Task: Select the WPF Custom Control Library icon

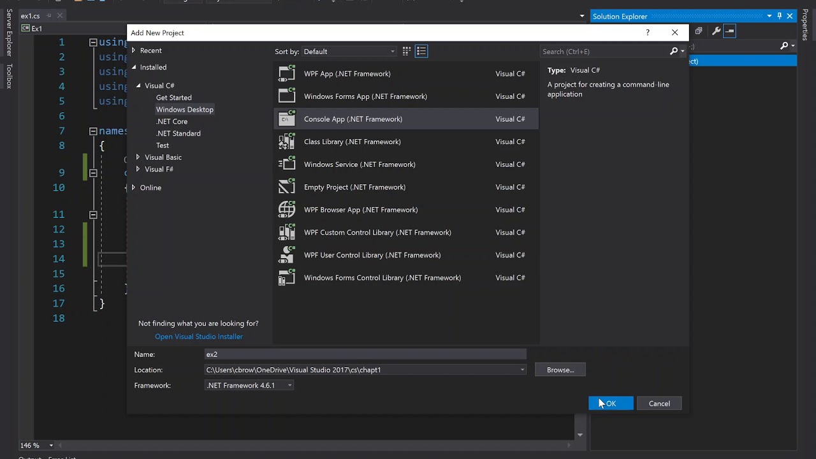Action: click(287, 232)
